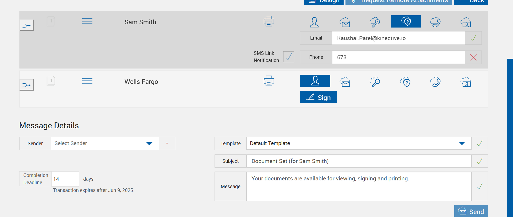Click the Completion Deadline days field
Screen dimensions: 513x217
(65, 179)
